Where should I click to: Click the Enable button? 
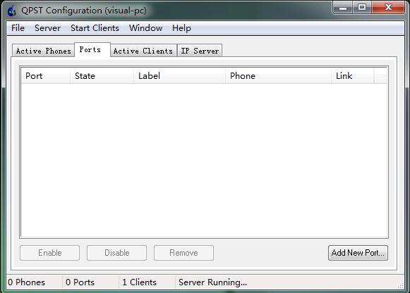49,253
